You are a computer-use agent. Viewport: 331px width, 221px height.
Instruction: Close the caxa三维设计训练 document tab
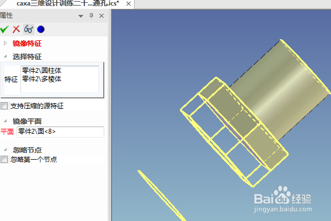tap(129, 4)
